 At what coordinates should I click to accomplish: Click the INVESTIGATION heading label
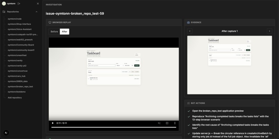click(x=54, y=5)
